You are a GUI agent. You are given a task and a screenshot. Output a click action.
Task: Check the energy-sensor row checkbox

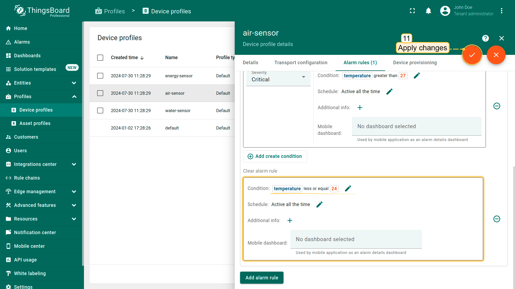point(100,76)
